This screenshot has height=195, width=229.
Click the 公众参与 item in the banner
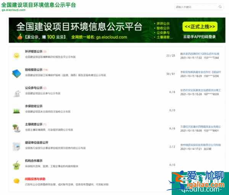coord(163,33)
